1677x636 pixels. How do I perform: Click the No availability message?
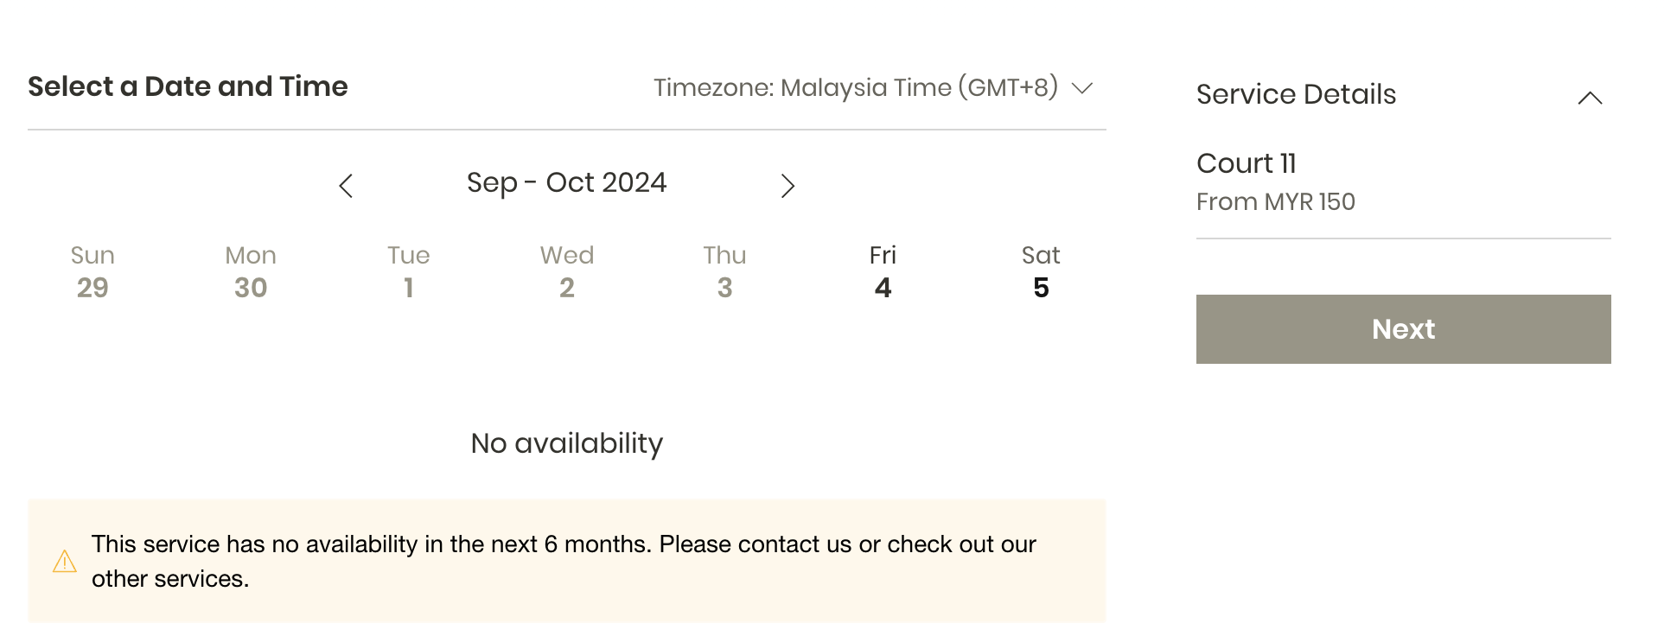click(x=566, y=443)
